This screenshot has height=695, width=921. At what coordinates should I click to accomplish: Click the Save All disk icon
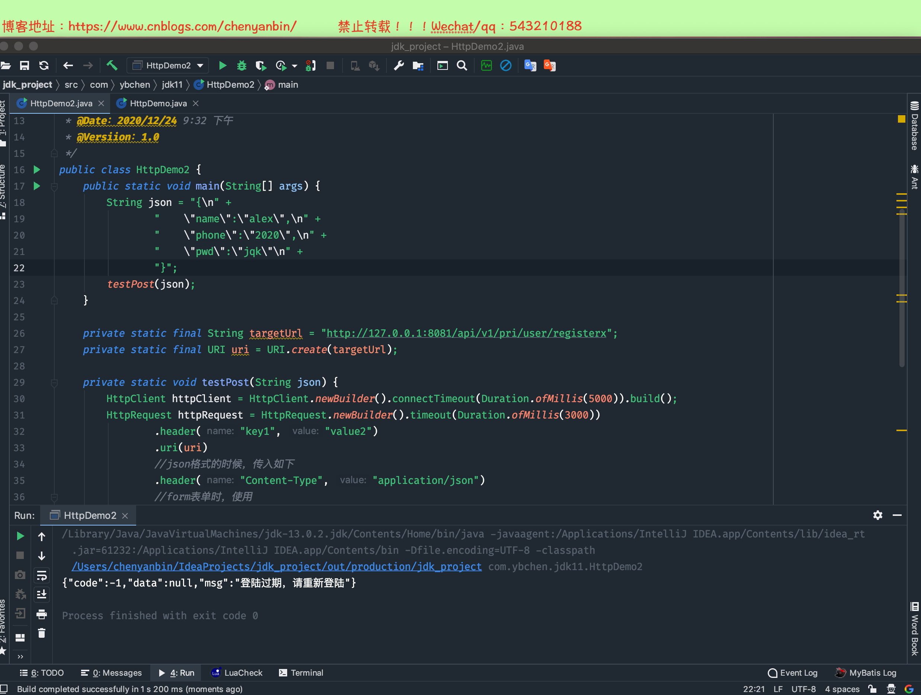[25, 65]
